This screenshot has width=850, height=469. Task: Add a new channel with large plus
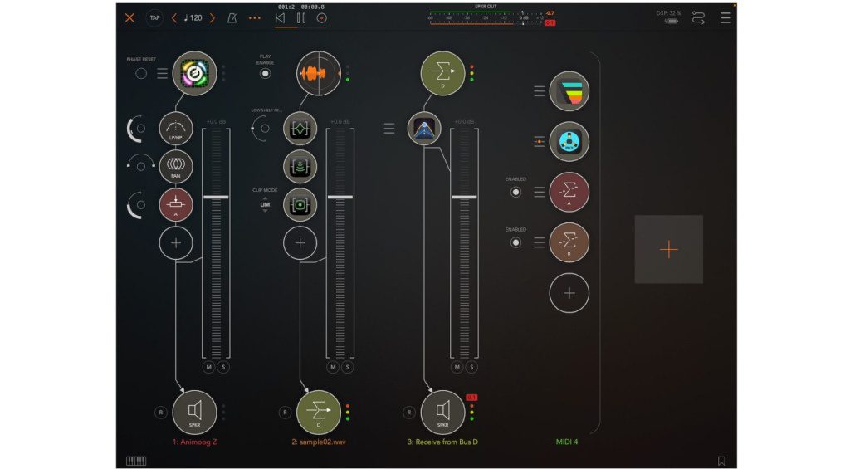pyautogui.click(x=668, y=250)
